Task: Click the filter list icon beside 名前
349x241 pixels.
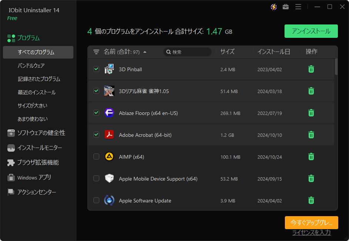Action: 96,52
